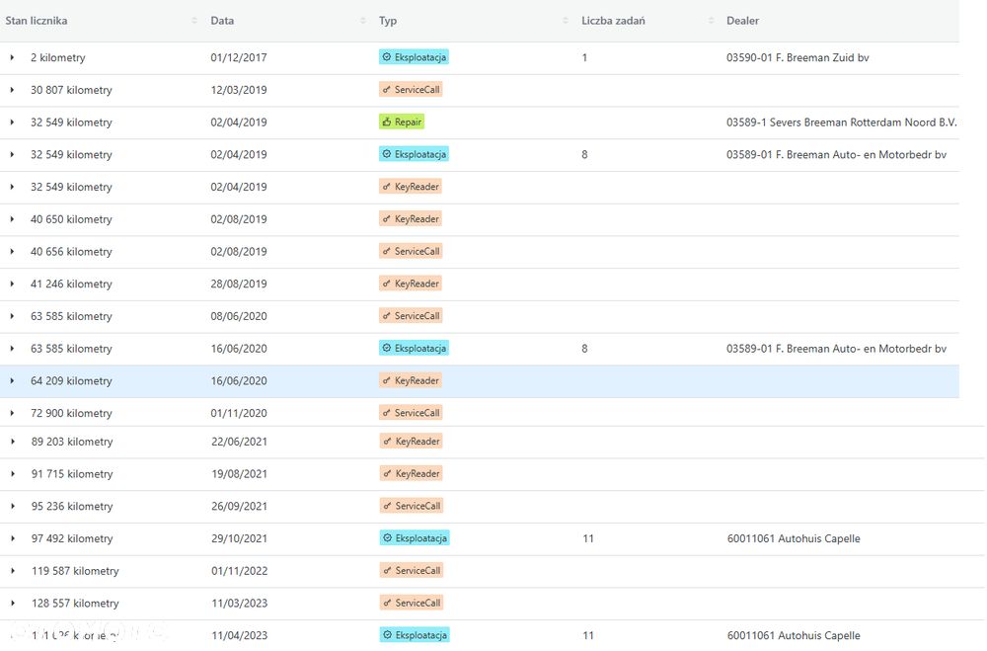The height and width of the screenshot is (651, 987).
Task: Click the green Repair badge dated 02/04/2019
Action: click(x=402, y=122)
